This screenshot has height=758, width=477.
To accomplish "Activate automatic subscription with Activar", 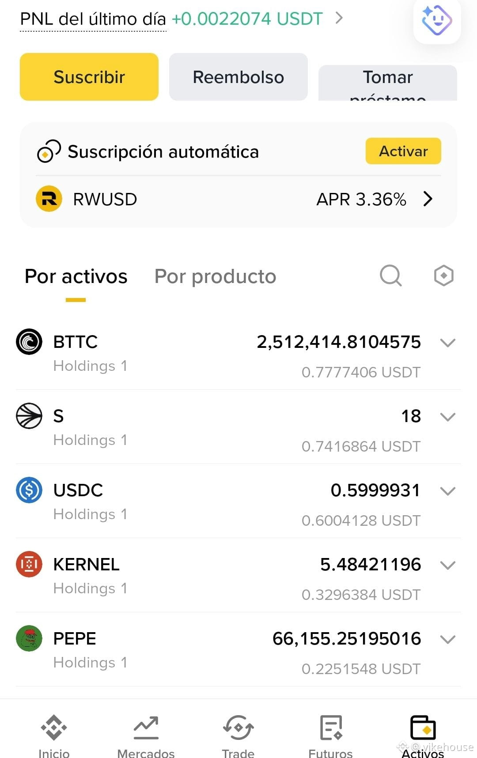I will [x=403, y=151].
